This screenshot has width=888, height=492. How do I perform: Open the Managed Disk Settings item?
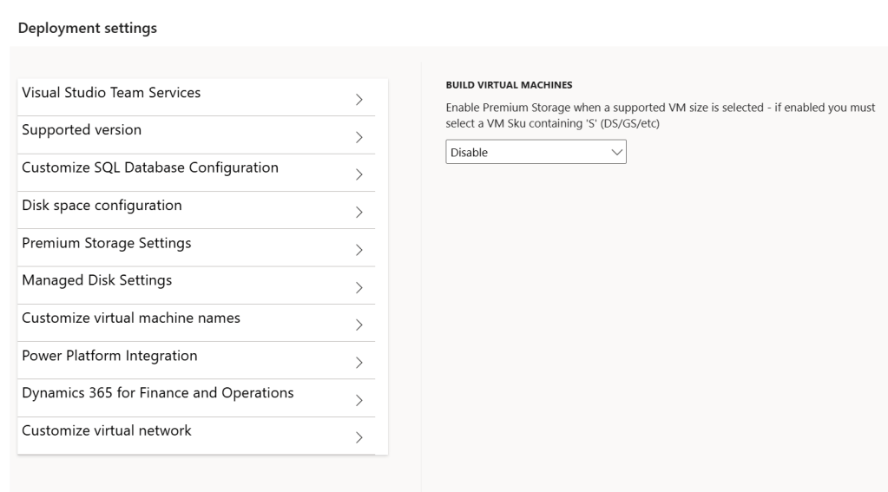tap(97, 280)
